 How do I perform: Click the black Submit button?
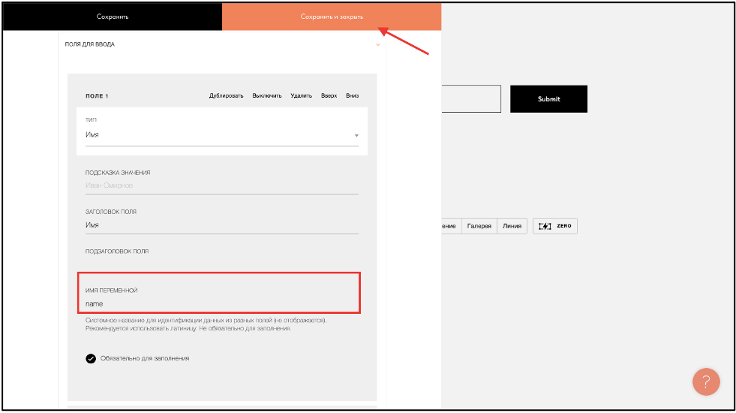click(x=548, y=98)
